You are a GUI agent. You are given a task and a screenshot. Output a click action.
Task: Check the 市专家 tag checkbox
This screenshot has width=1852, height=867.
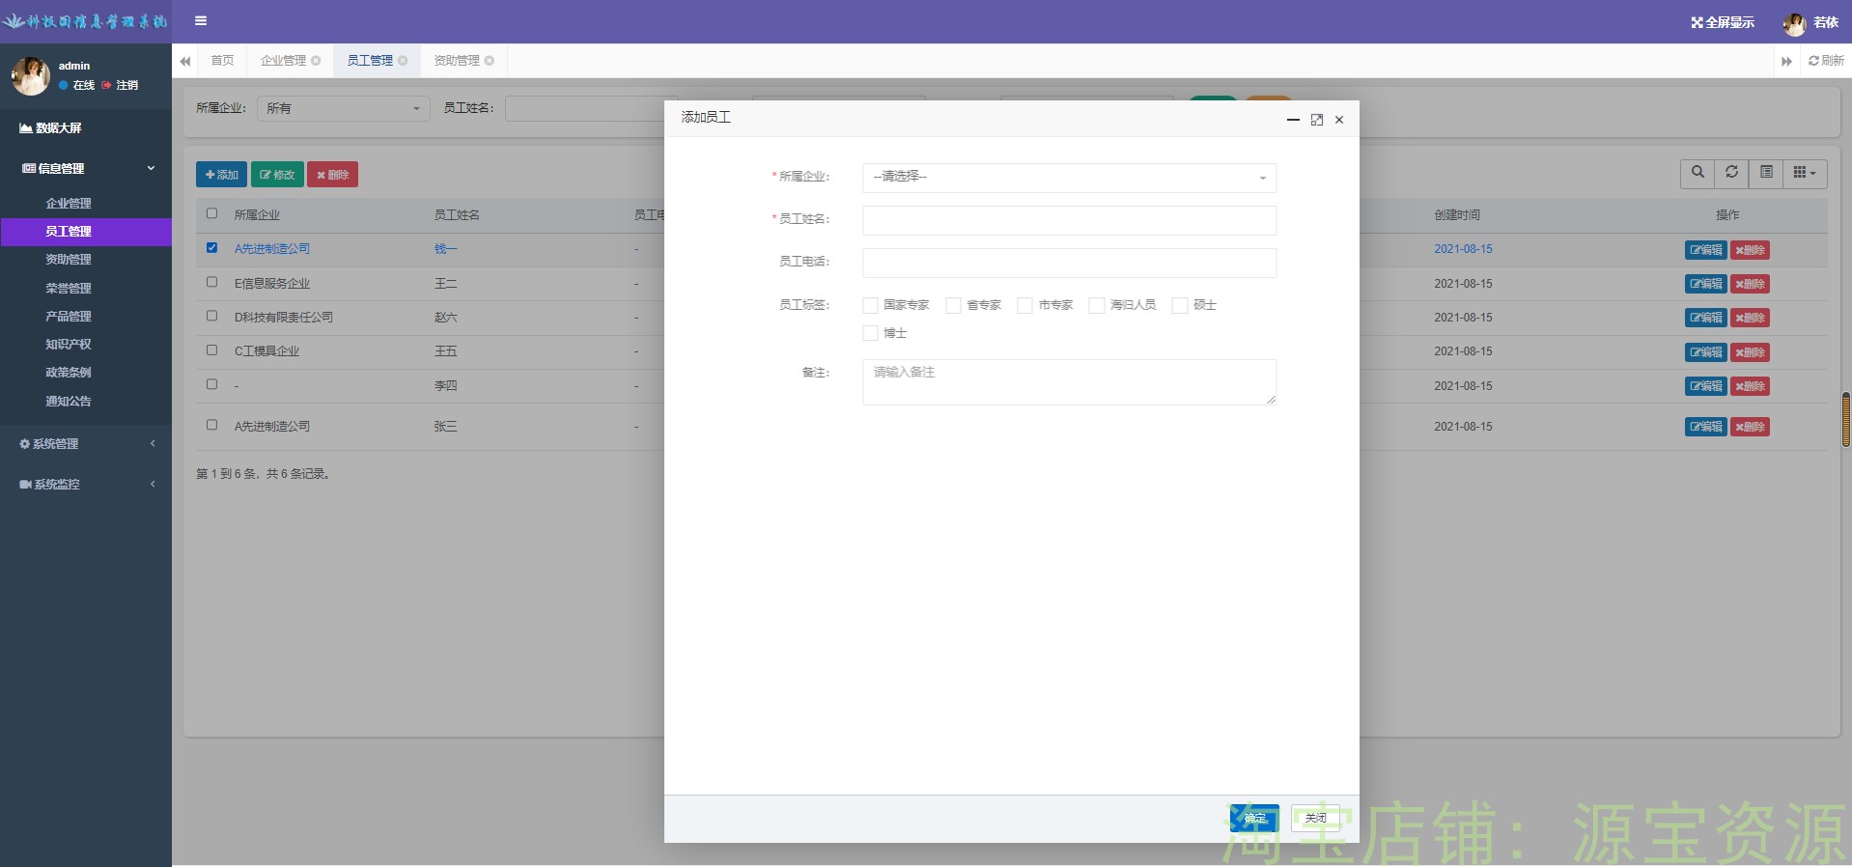[1024, 305]
